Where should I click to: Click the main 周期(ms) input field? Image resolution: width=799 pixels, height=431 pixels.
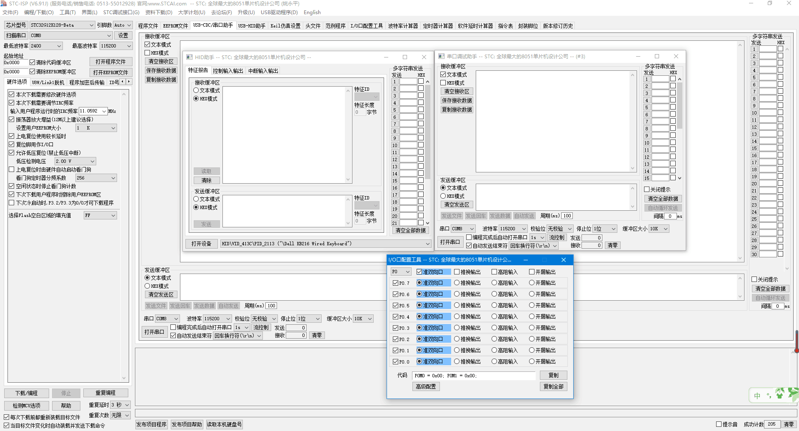271,306
